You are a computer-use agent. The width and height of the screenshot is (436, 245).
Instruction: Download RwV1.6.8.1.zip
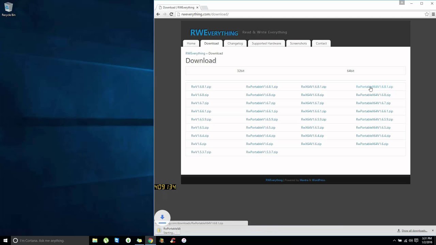click(201, 87)
